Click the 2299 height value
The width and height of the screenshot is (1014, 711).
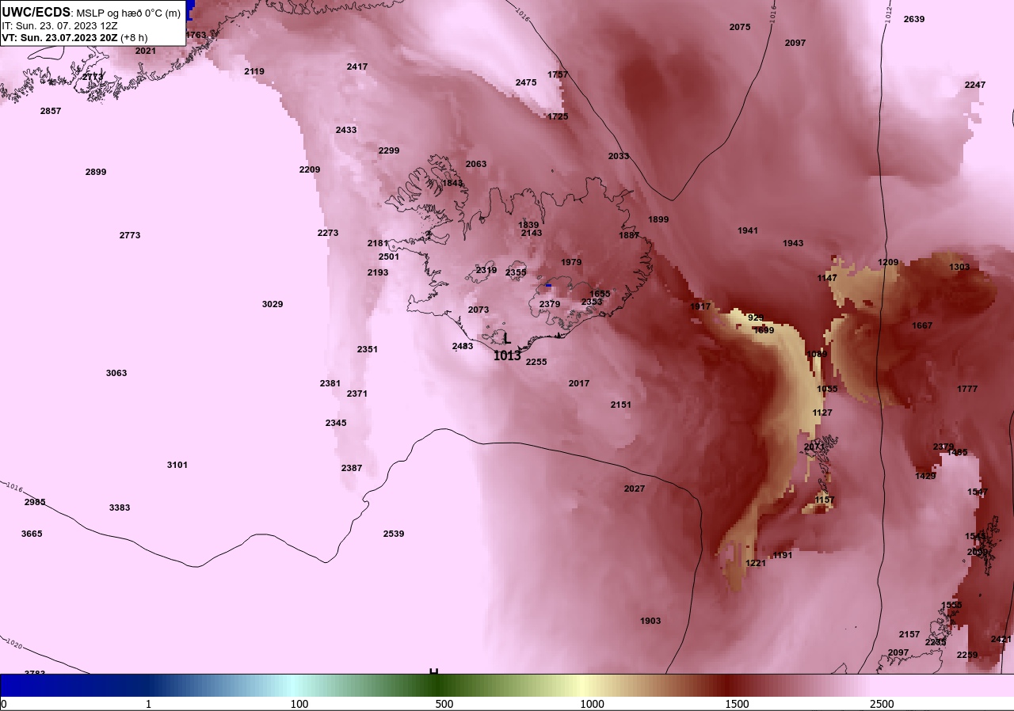coord(389,150)
